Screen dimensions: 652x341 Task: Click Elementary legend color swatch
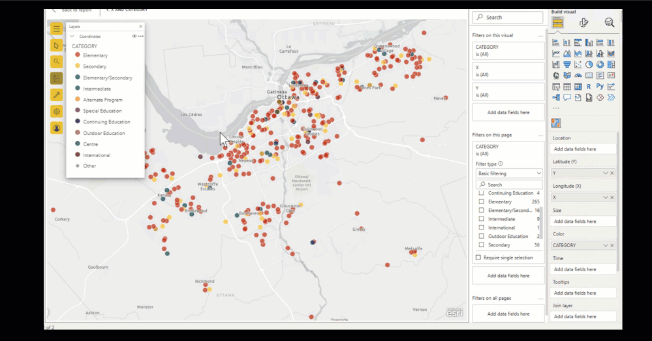[78, 55]
